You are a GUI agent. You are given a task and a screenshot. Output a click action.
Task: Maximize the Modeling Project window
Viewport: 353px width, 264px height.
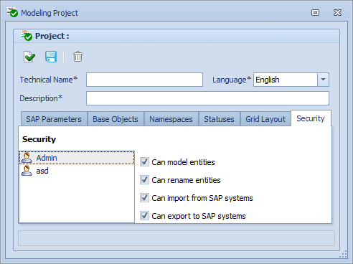coord(315,12)
